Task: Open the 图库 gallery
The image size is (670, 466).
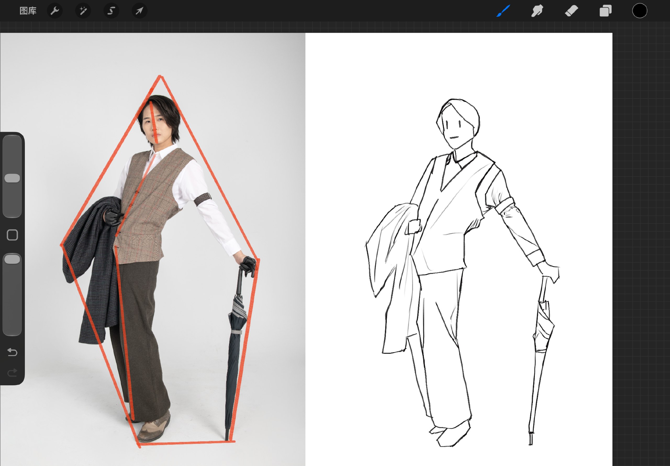Action: click(28, 11)
